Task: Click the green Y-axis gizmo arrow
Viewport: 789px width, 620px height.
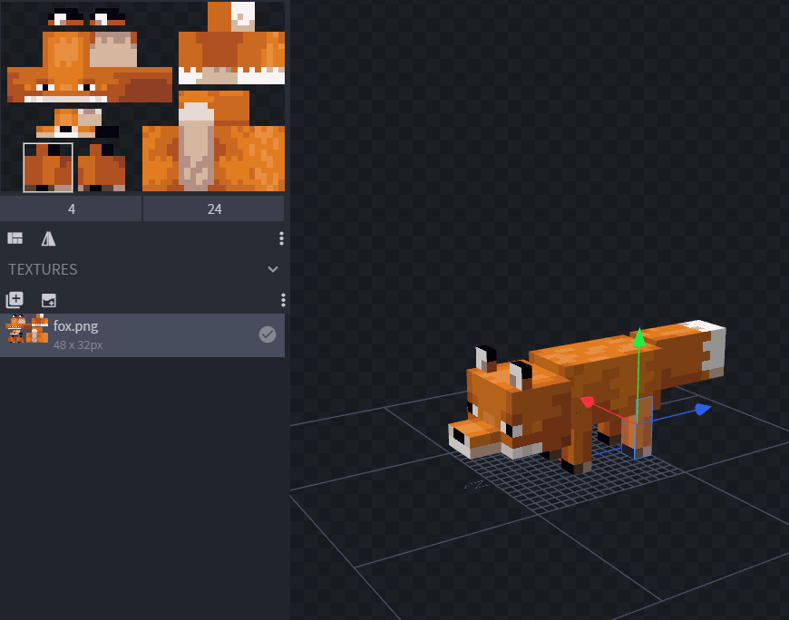Action: tap(639, 337)
